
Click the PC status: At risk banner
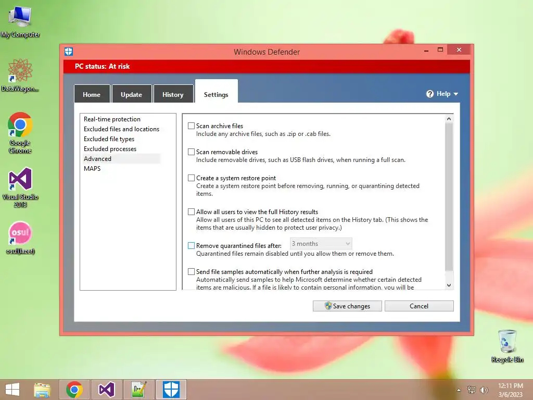tap(266, 66)
